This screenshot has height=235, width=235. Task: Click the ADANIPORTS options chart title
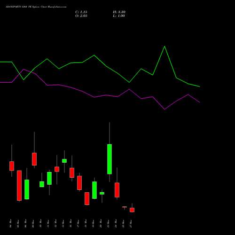click(36, 7)
